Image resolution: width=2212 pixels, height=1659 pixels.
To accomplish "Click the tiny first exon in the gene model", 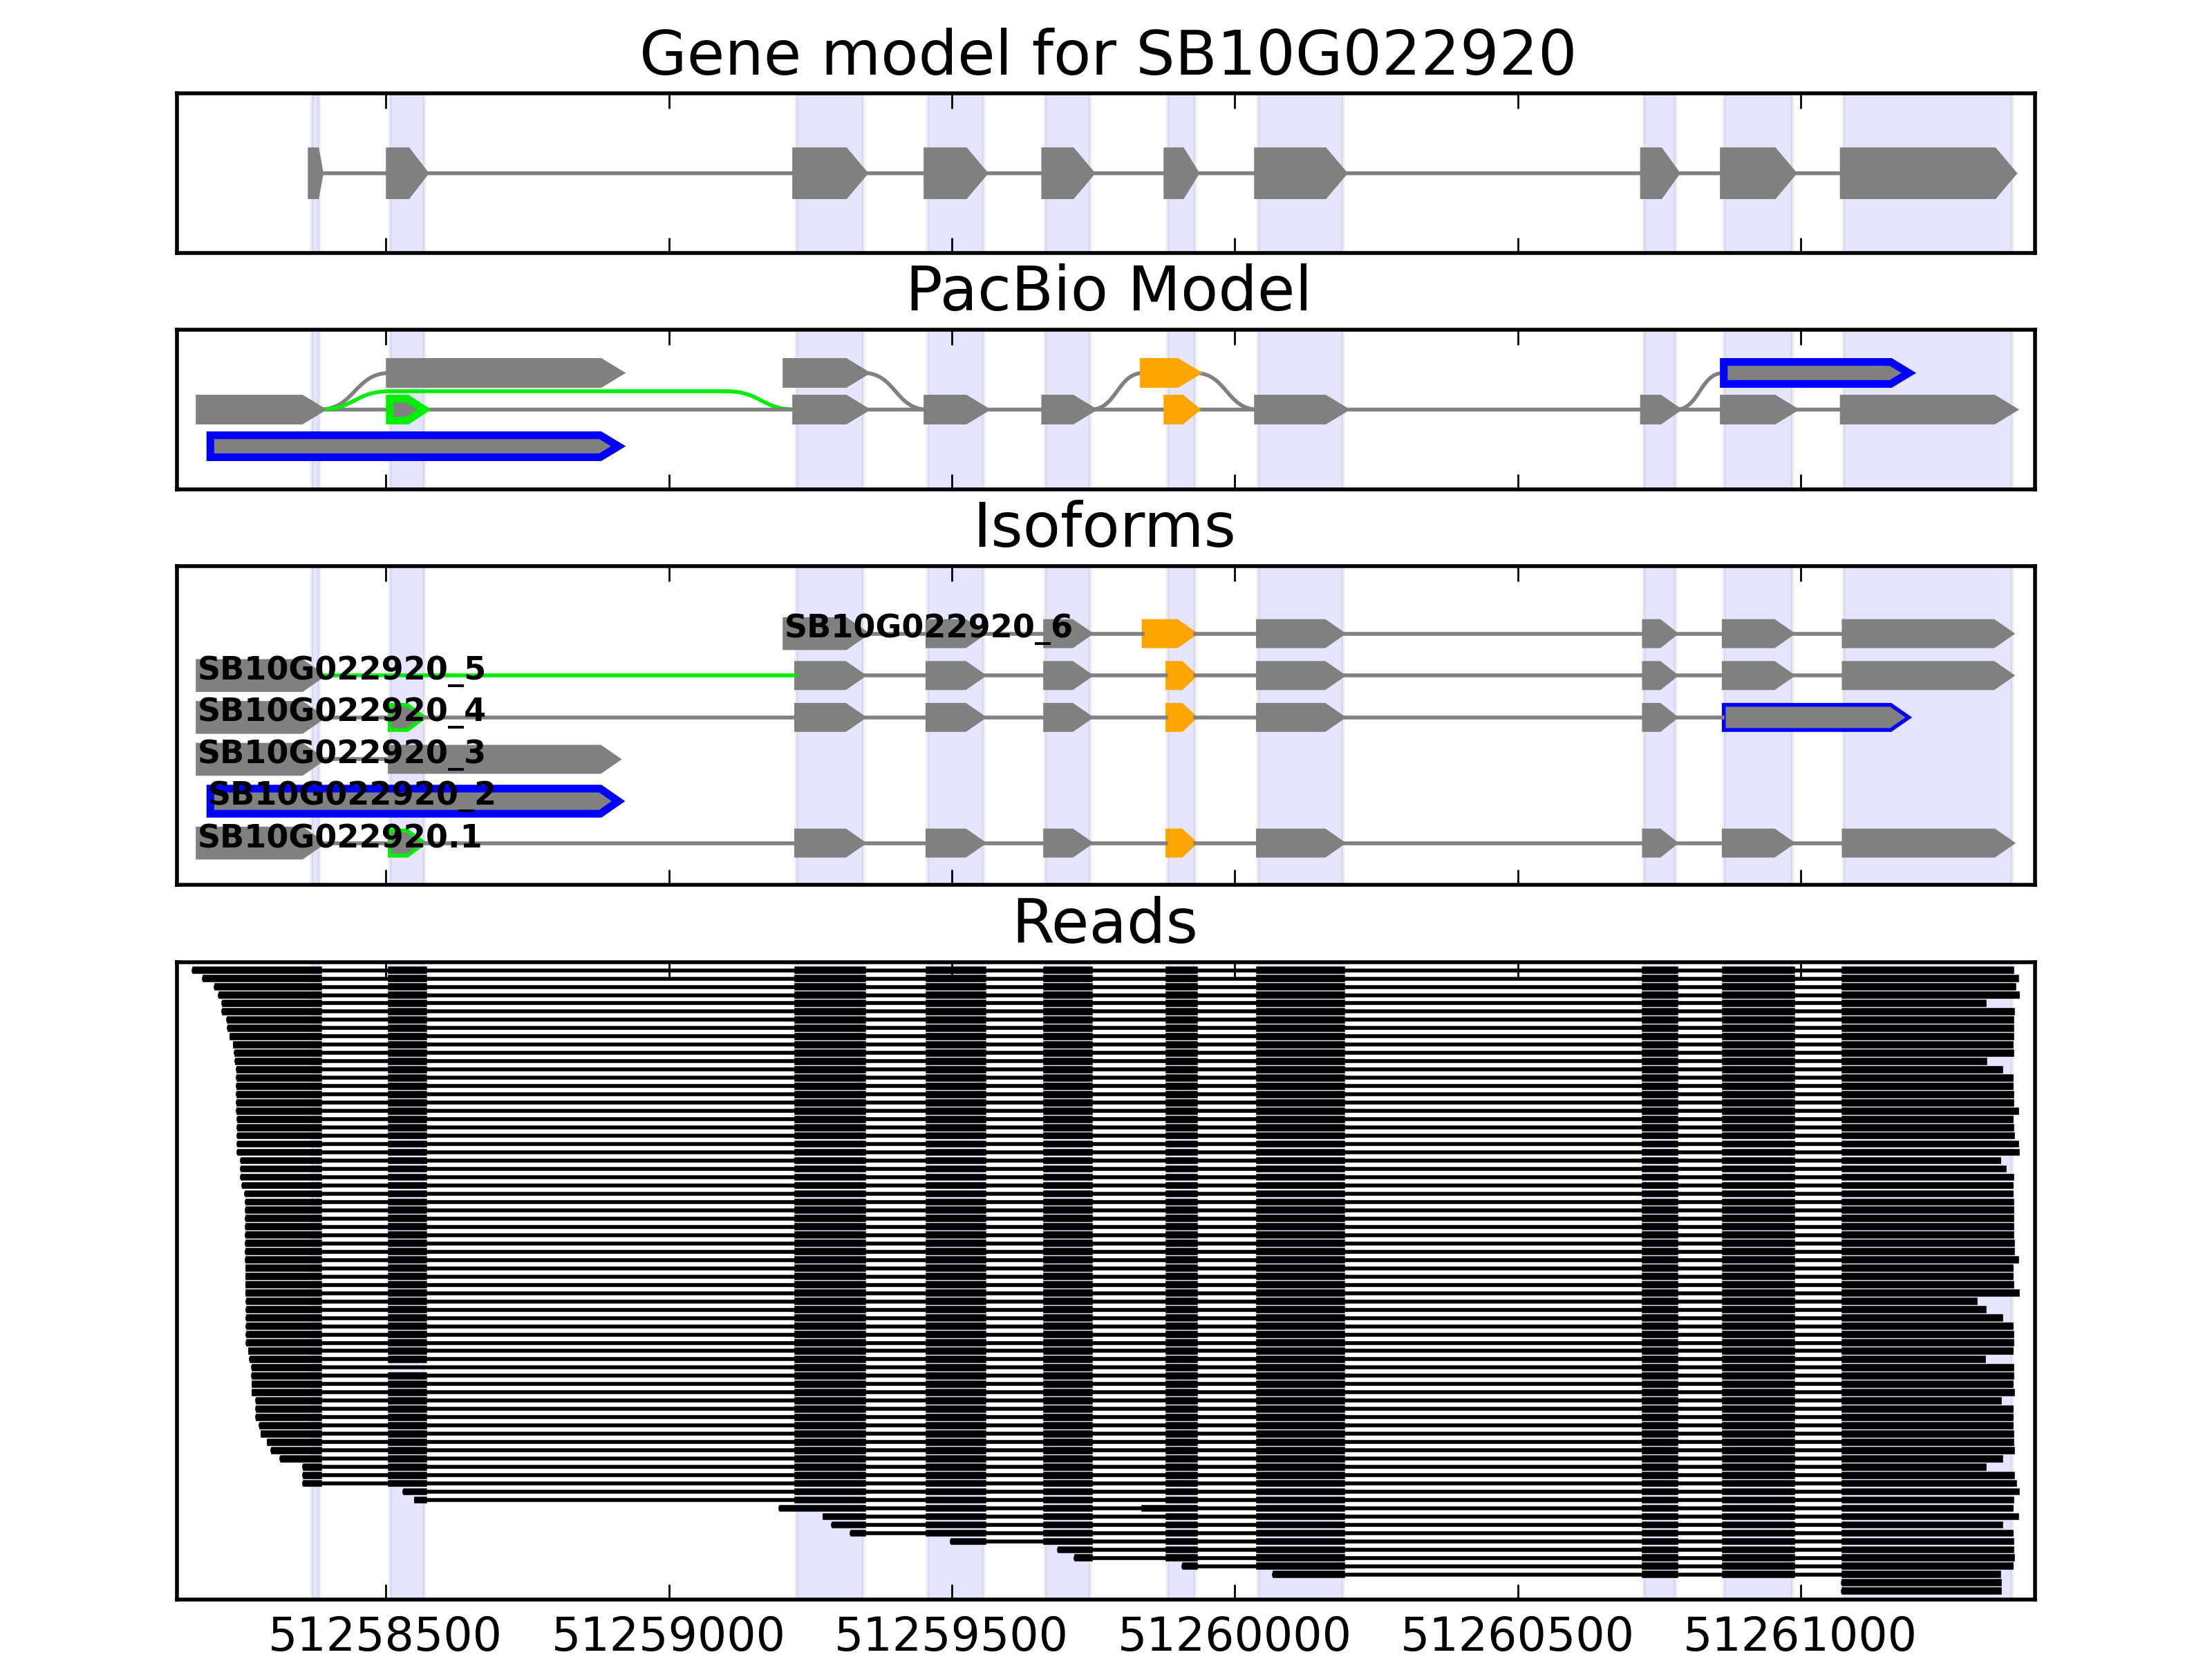I will tap(314, 173).
